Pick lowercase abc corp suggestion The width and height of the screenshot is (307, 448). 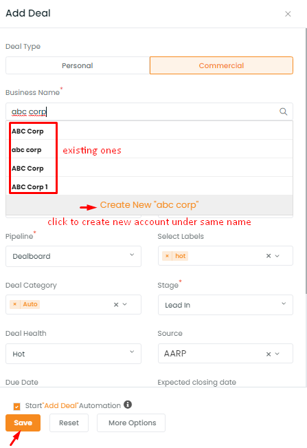coord(149,149)
